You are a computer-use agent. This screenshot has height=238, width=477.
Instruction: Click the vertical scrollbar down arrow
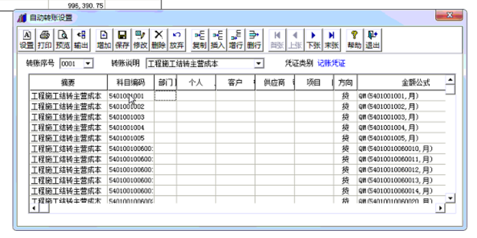click(451, 198)
